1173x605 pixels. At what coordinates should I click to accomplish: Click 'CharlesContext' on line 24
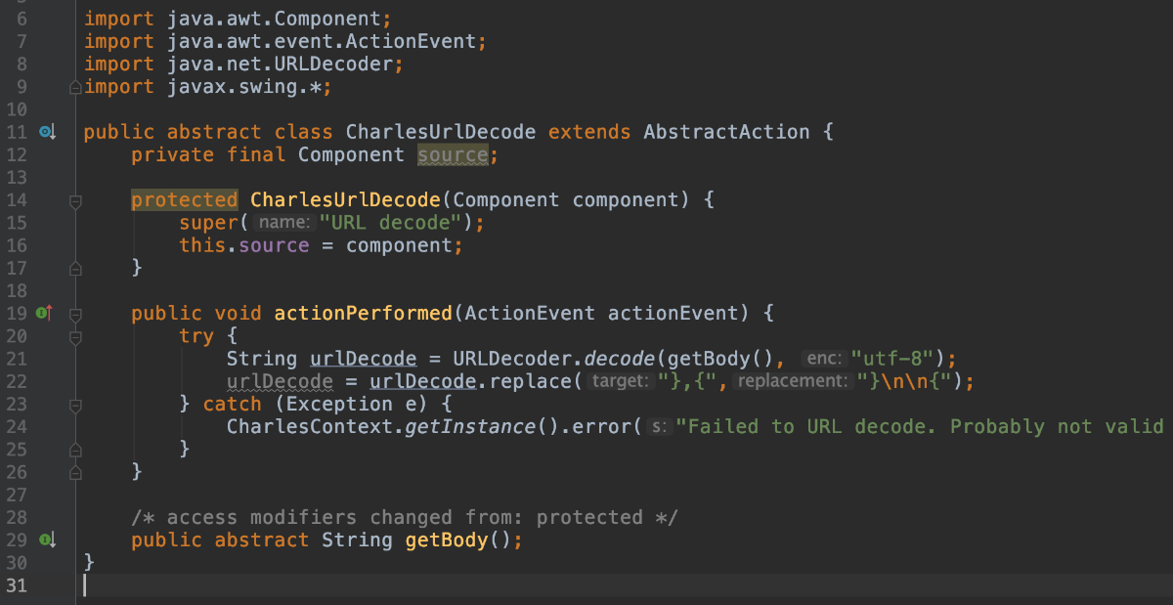click(x=310, y=426)
